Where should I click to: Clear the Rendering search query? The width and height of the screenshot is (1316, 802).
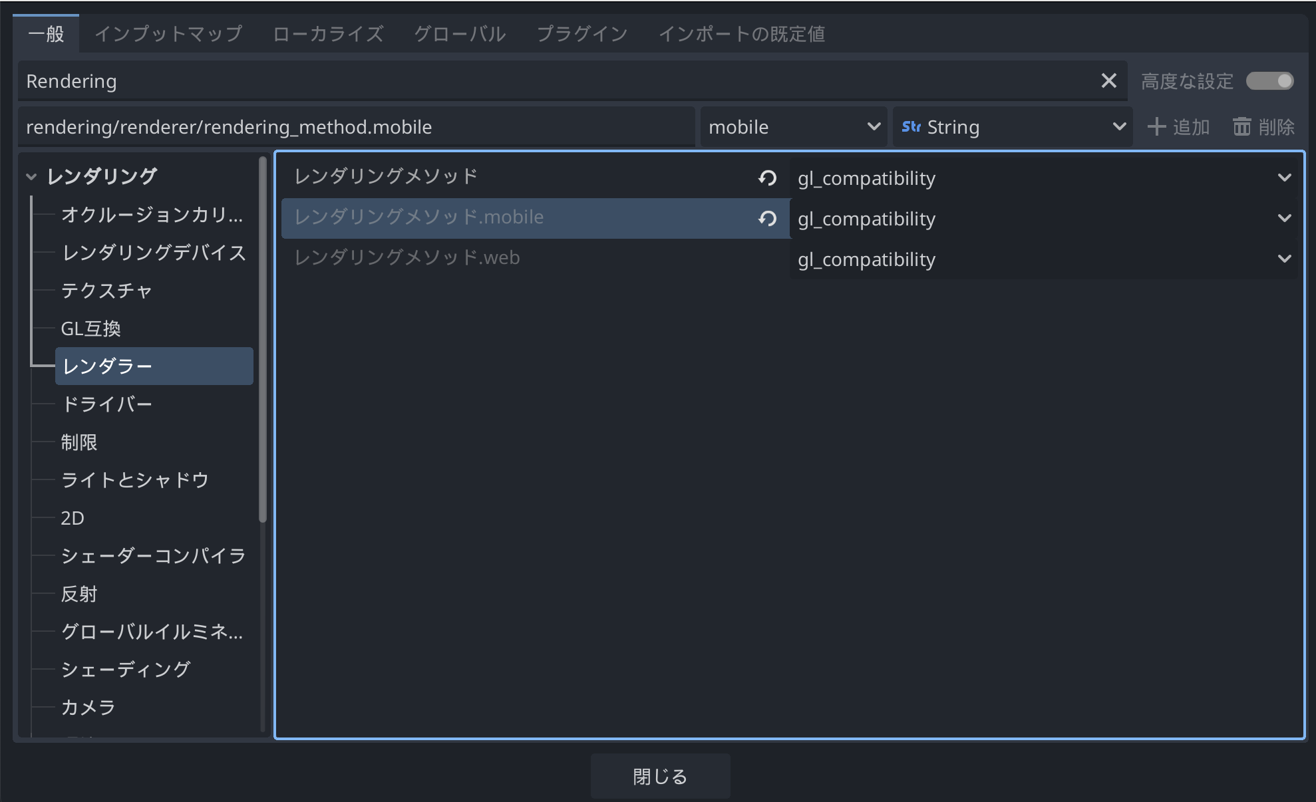coord(1108,80)
